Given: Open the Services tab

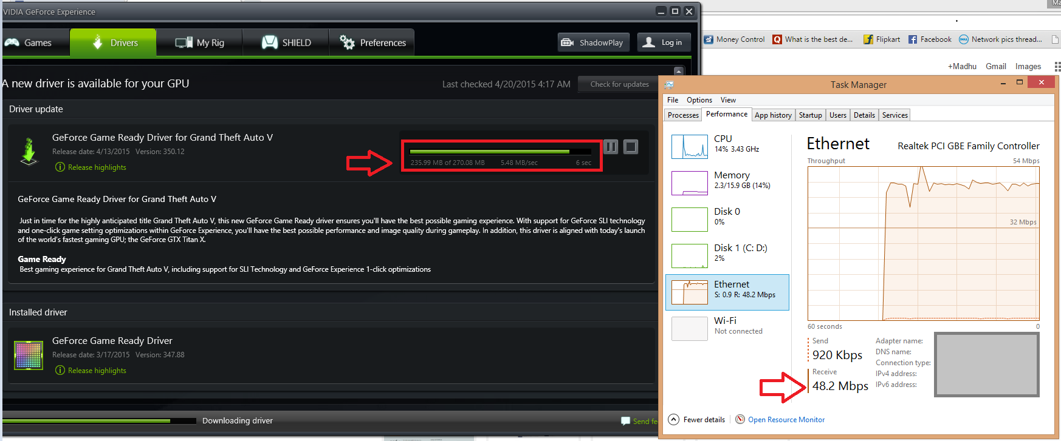Looking at the screenshot, I should [x=894, y=115].
